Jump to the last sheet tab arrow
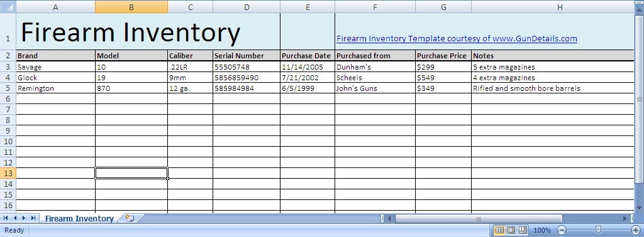The image size is (644, 237). pyautogui.click(x=33, y=218)
